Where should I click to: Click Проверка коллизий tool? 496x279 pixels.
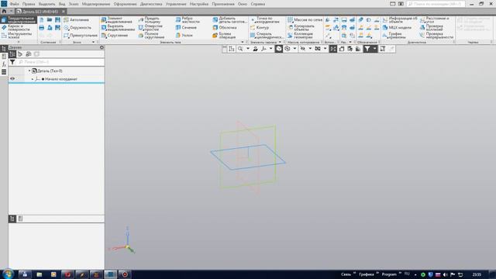tap(431, 28)
